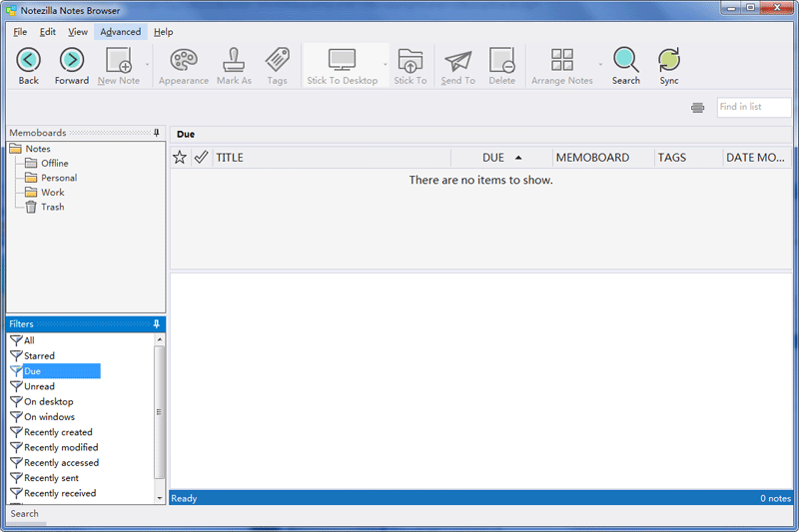The image size is (799, 532).
Task: Open the Personal memoboard folder
Action: click(x=59, y=178)
